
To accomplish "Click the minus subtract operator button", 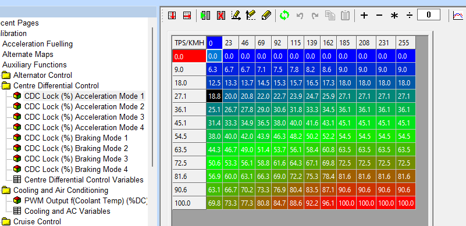I will tap(379, 16).
